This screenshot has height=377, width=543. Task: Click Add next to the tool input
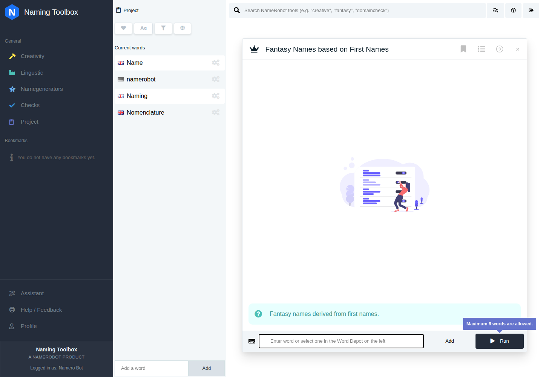pos(449,341)
